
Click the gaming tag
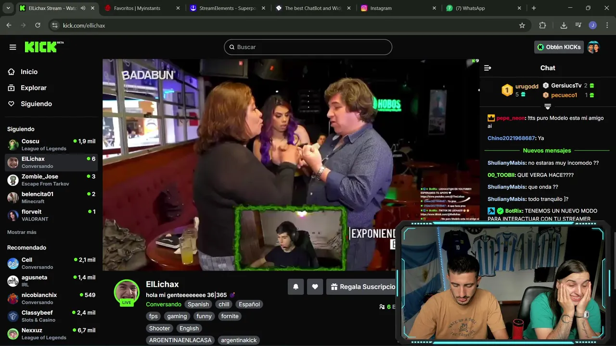177,316
